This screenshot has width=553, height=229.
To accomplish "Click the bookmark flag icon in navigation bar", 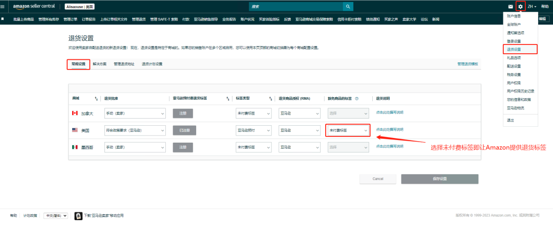I will (3, 19).
